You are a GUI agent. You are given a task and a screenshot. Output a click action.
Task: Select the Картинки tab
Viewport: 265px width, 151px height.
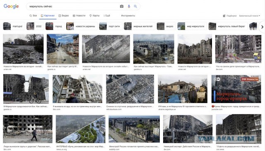click(48, 16)
